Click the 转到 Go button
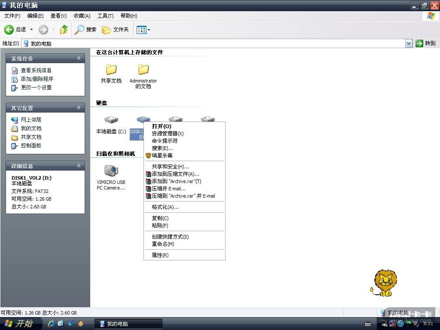The image size is (440, 330). pyautogui.click(x=425, y=43)
